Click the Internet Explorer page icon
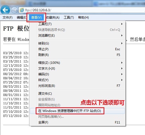This screenshot has height=135, width=145. coord(22,10)
